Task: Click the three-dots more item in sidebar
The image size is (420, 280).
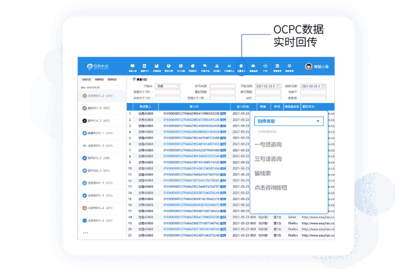Action: tap(86, 233)
